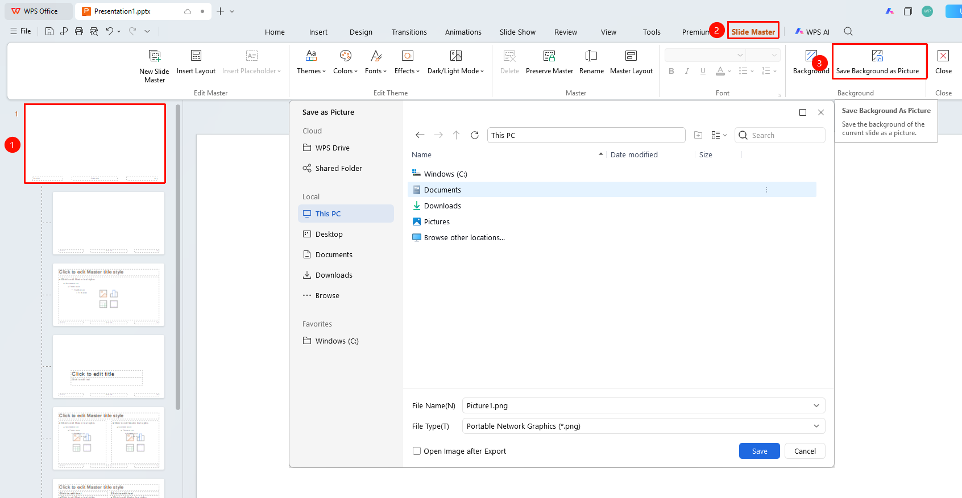Open the ribbon search magnifier
Viewport: 962px width, 498px height.
point(848,31)
